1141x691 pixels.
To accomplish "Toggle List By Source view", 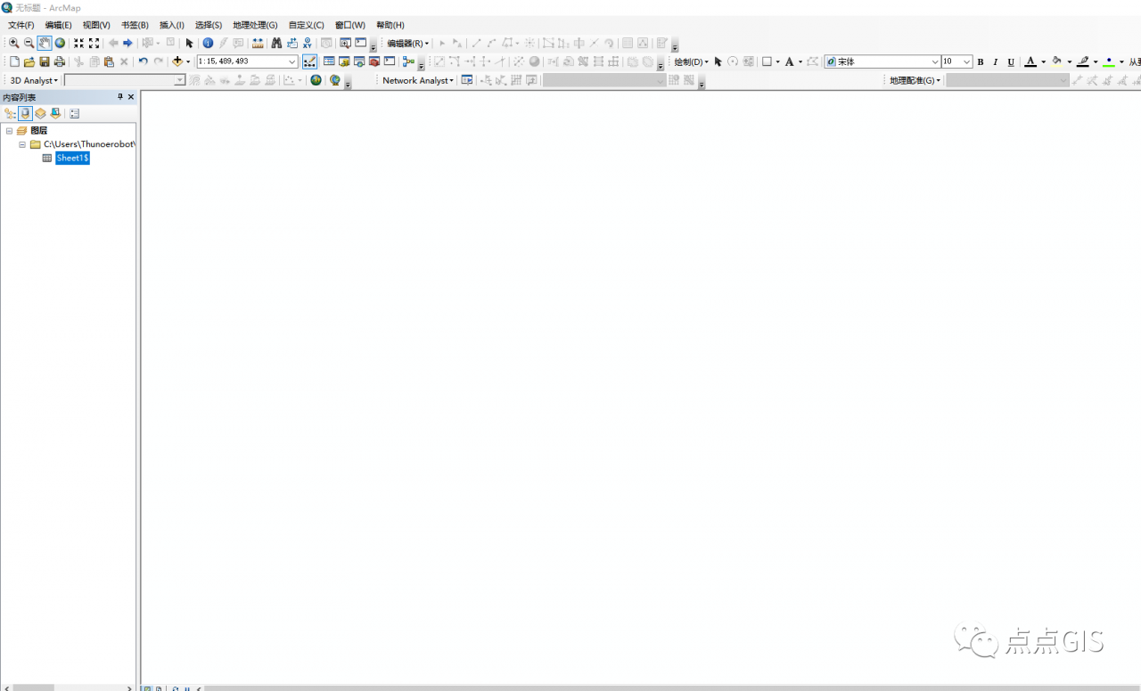I will [25, 113].
